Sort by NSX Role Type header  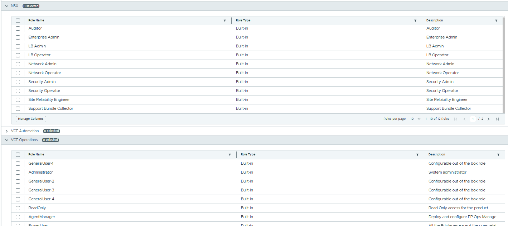point(243,21)
